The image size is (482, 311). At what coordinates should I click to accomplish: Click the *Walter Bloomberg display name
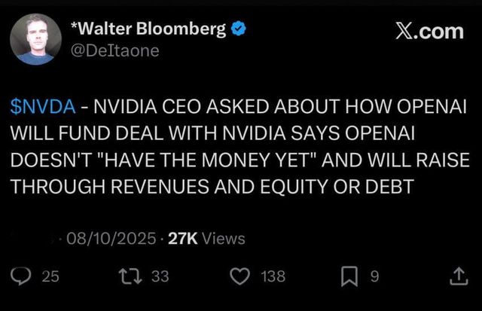tap(148, 29)
